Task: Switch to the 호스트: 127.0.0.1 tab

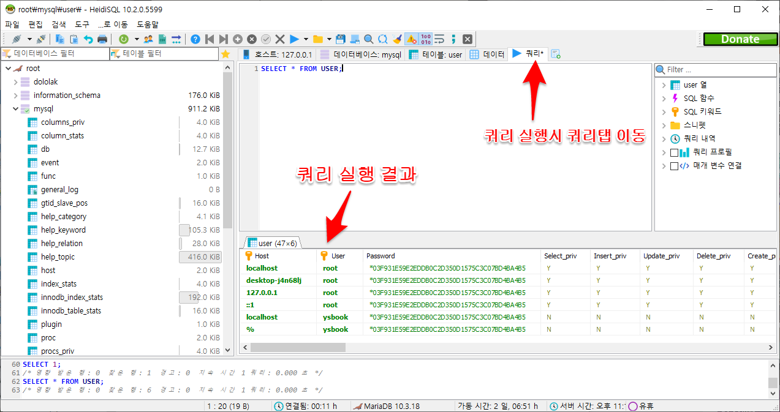Action: point(278,54)
